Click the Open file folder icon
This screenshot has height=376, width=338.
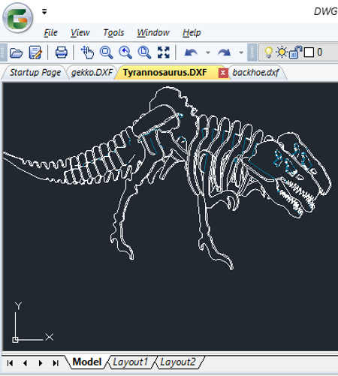(x=17, y=53)
